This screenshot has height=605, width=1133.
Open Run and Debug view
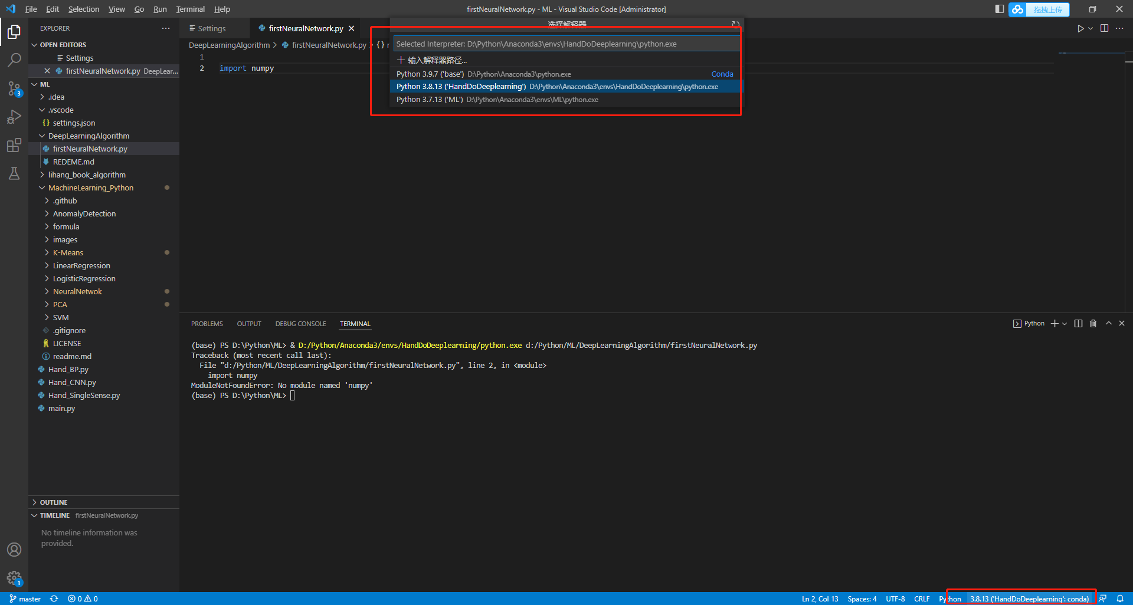tap(14, 117)
